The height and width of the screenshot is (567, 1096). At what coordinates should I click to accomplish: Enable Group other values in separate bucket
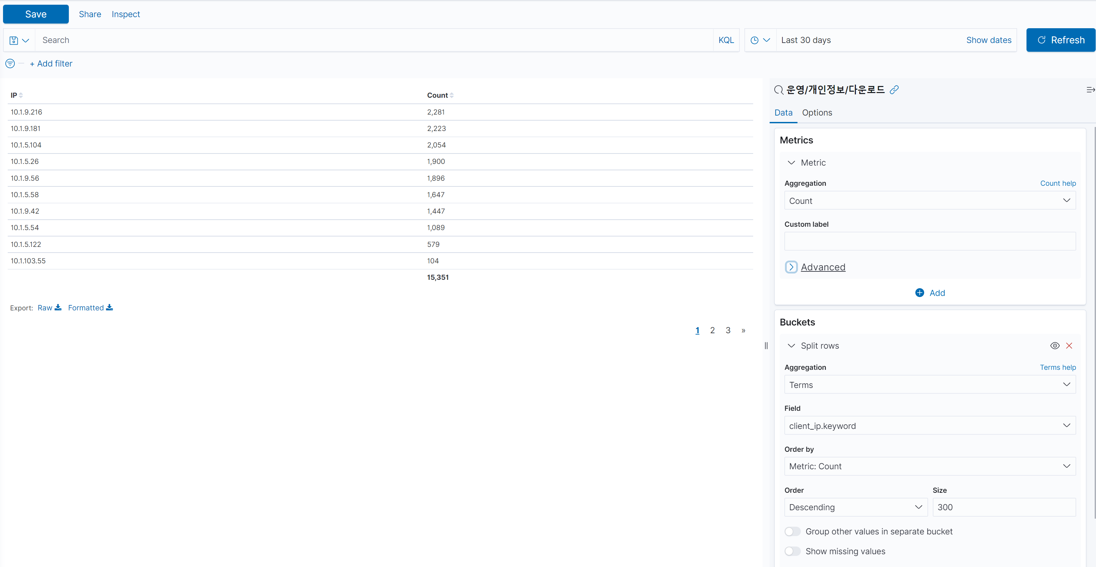(x=792, y=531)
